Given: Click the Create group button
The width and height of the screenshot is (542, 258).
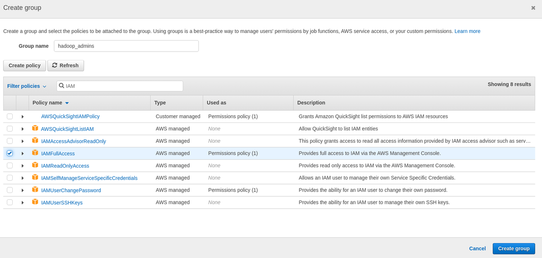Looking at the screenshot, I should click(514, 248).
